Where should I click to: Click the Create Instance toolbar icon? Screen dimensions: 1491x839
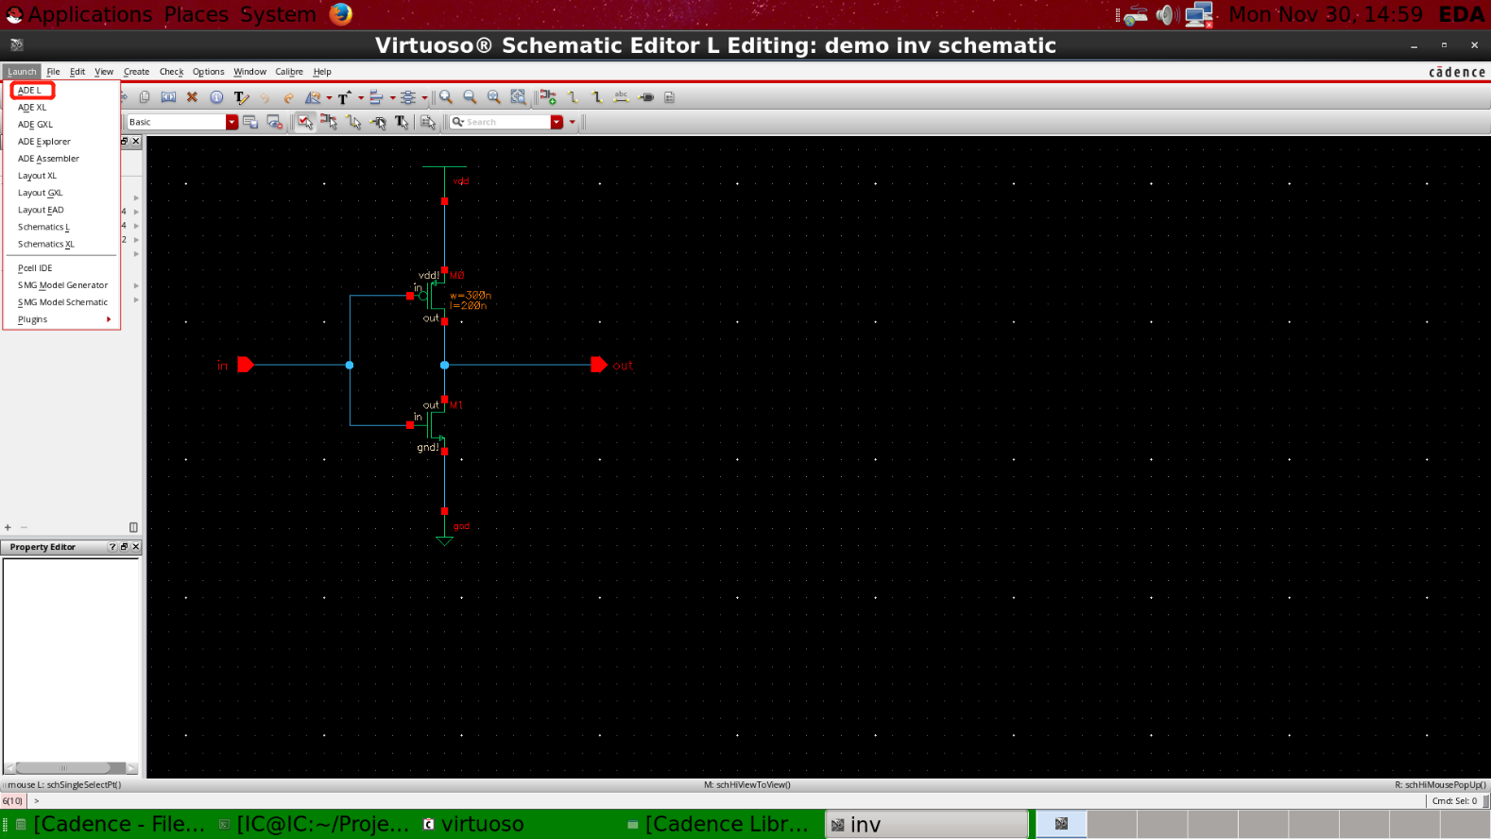point(548,97)
